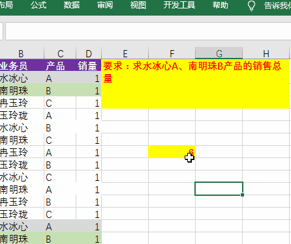Select sales value 1 in first 玉玲珑 row
291x244 pixels.
click(89, 115)
